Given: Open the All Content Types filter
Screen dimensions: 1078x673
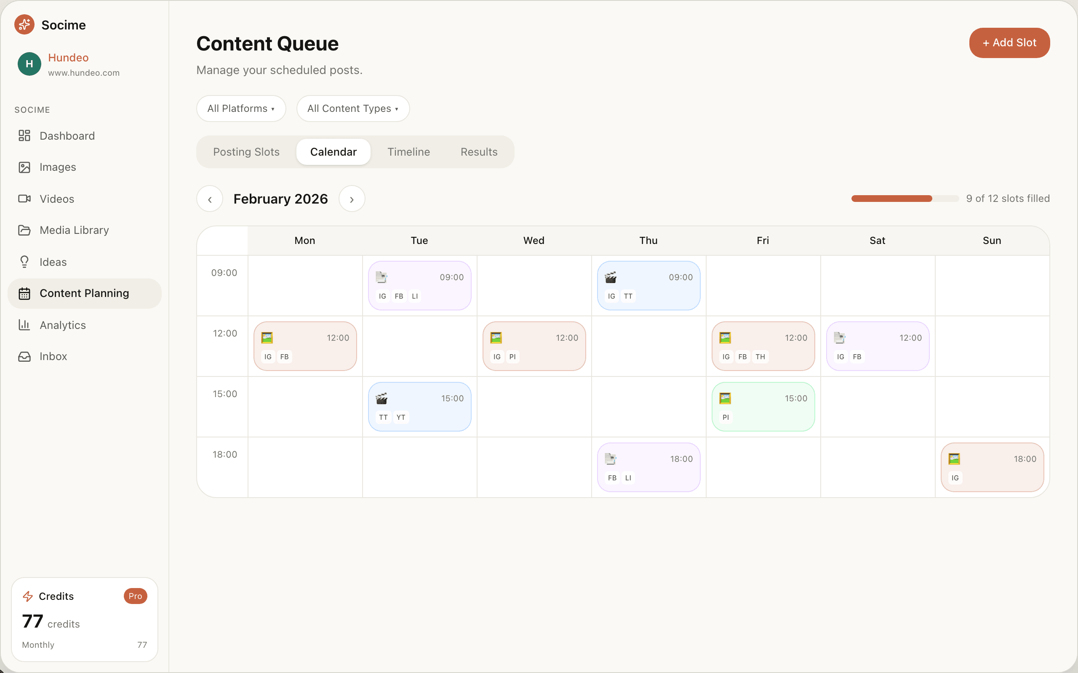Looking at the screenshot, I should pos(352,108).
